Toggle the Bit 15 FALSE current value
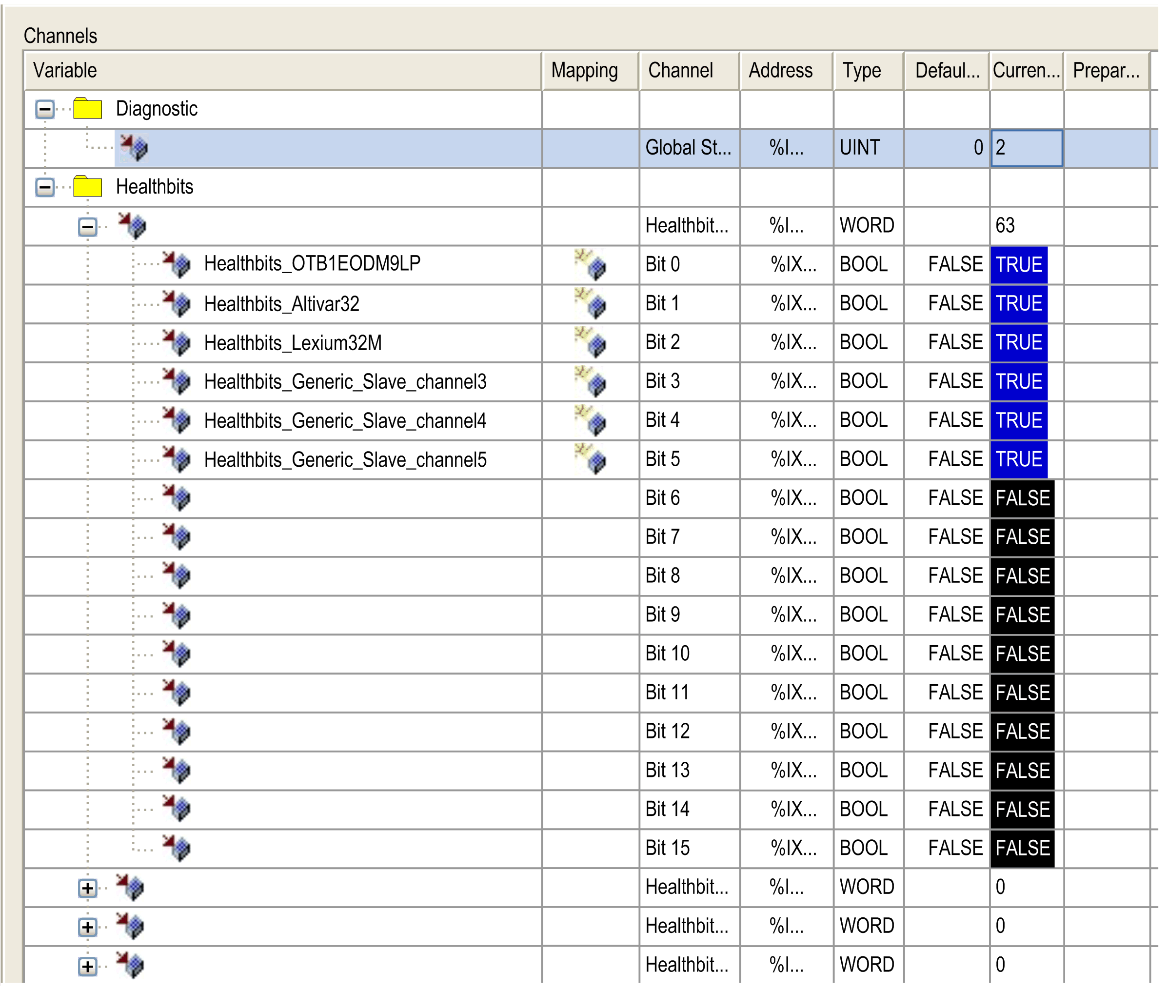This screenshot has width=1168, height=990. [1022, 848]
